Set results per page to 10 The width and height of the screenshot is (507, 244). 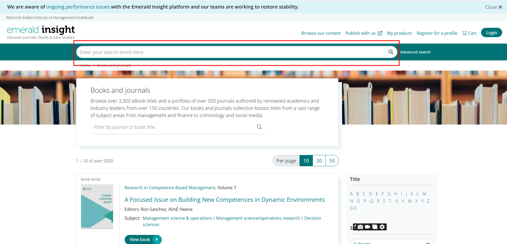click(306, 161)
